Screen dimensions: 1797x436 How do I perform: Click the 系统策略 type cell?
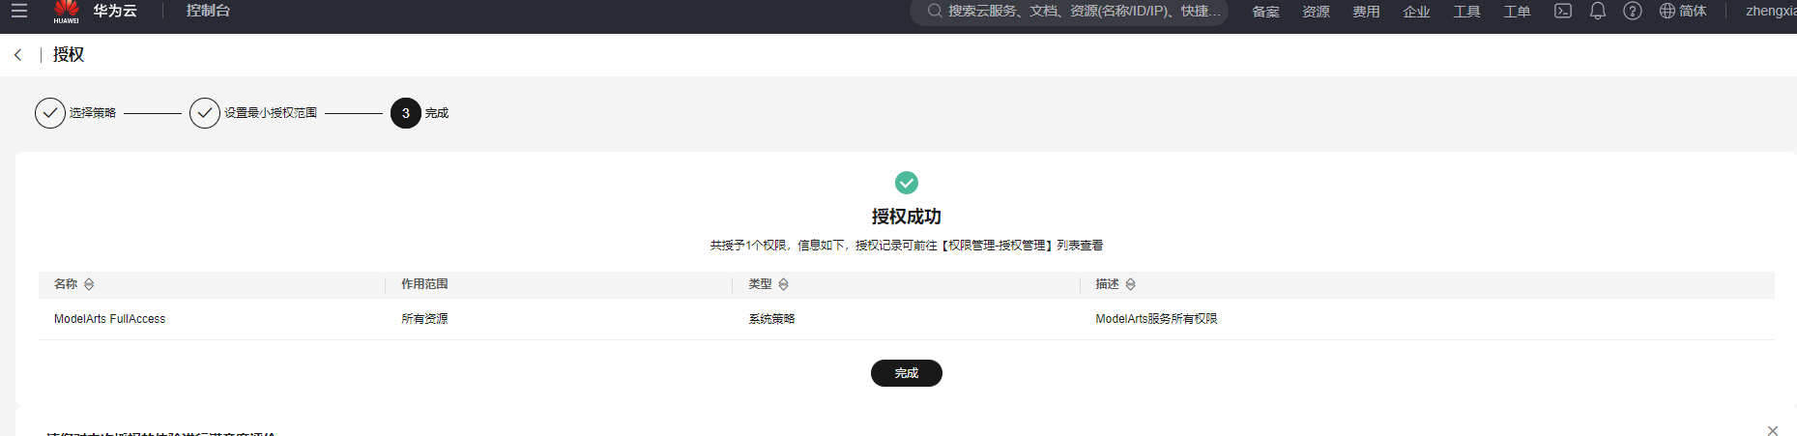tap(771, 319)
